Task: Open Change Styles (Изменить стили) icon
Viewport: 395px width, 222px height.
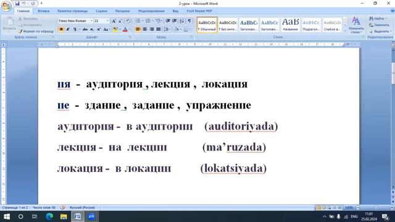Action: click(x=356, y=25)
